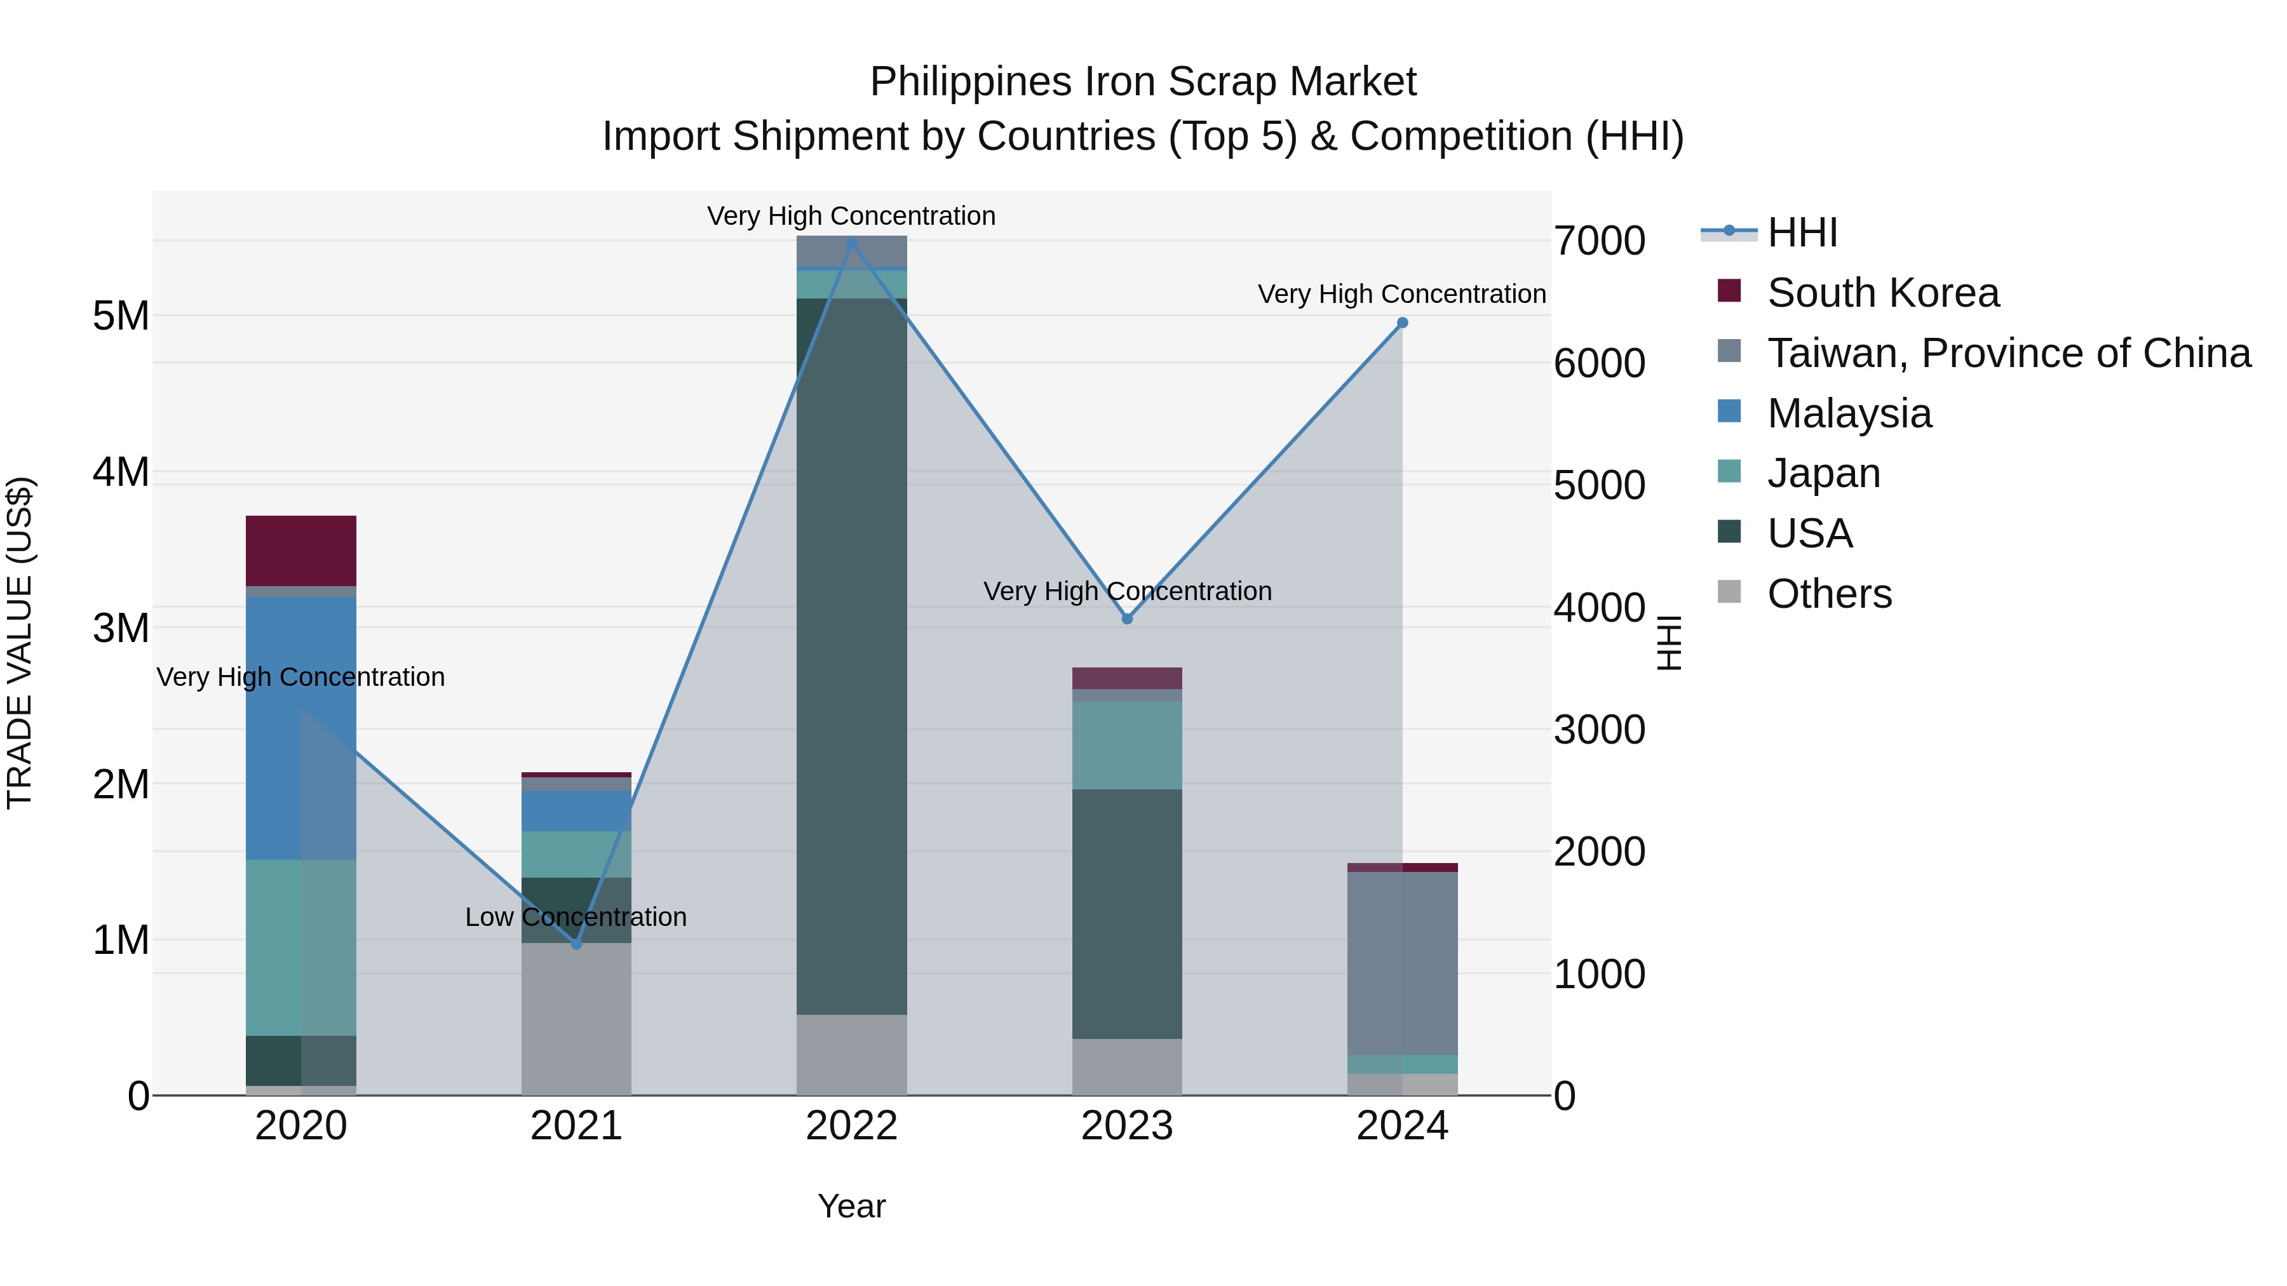Screen dimensions: 2287x1286
Task: Click 'Very High Concentration' label above 2022
Action: click(x=851, y=216)
